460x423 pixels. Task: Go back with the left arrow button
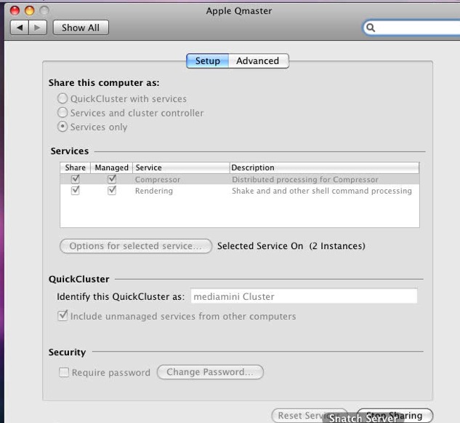coord(20,28)
